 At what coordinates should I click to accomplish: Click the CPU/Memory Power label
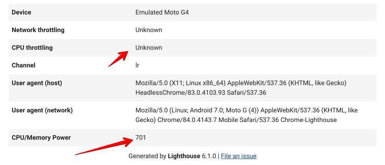pos(41,137)
